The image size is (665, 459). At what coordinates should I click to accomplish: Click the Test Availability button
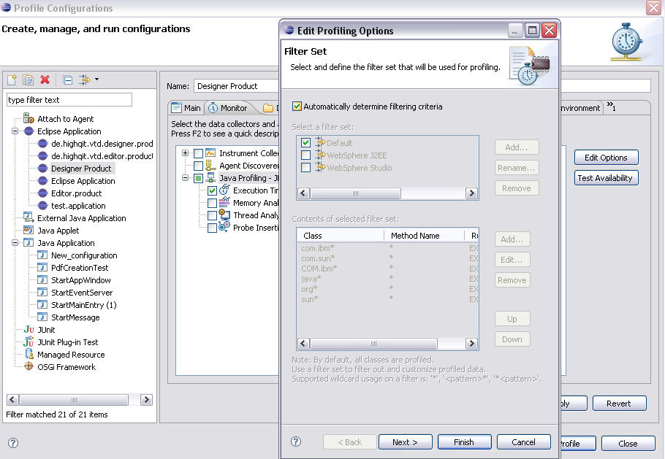click(x=606, y=178)
